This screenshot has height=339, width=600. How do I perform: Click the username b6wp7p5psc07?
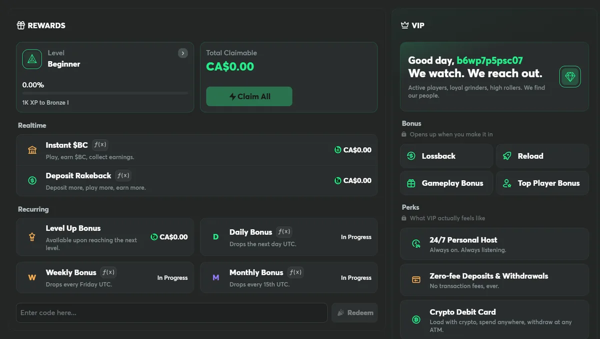(489, 61)
